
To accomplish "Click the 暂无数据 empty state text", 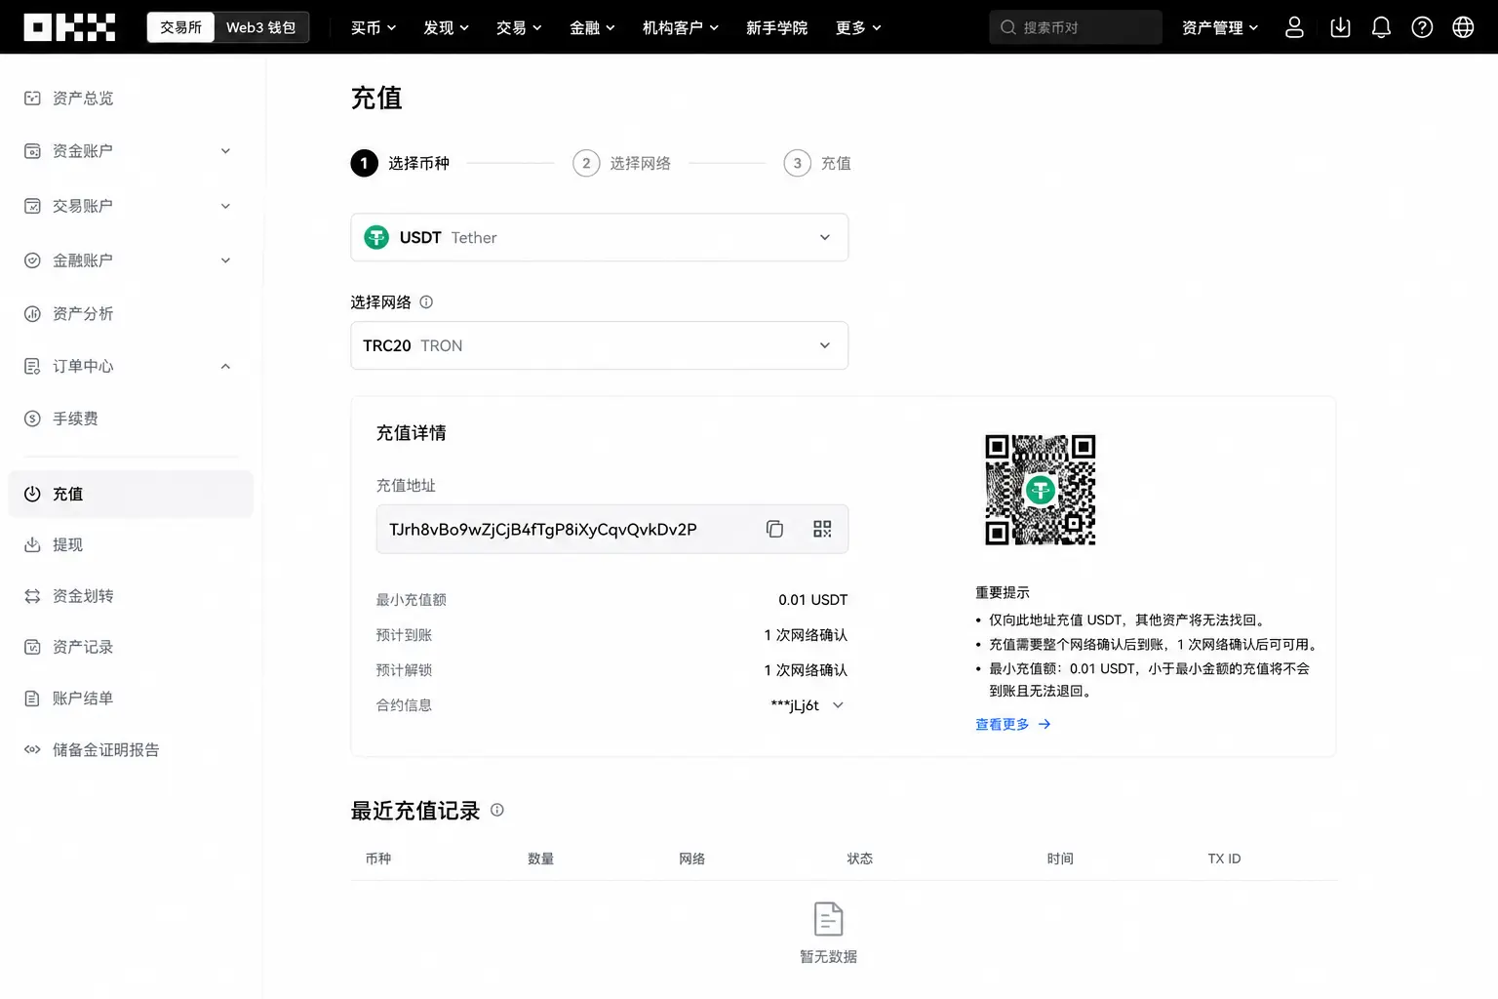I will pyautogui.click(x=828, y=957).
